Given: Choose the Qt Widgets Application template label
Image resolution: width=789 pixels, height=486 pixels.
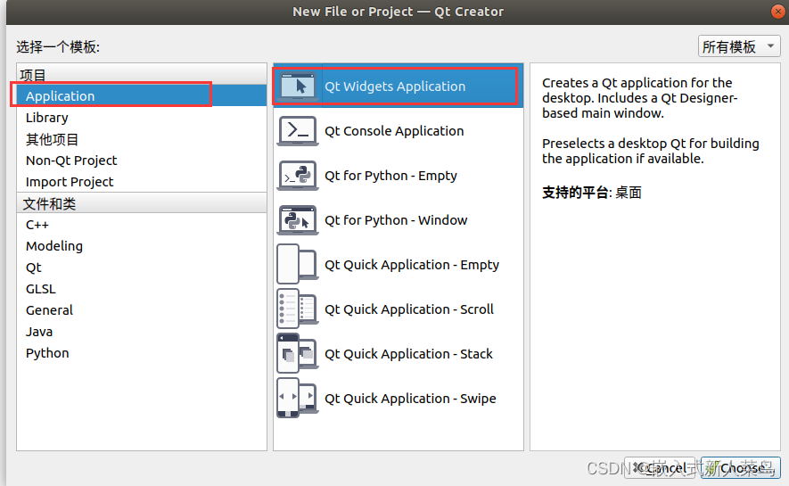Looking at the screenshot, I should 395,86.
